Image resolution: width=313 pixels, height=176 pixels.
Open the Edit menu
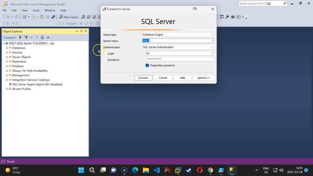(x=14, y=10)
